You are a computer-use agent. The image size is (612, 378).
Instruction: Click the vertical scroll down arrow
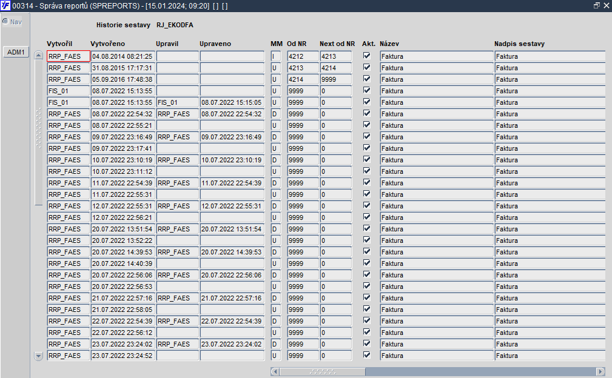38,356
